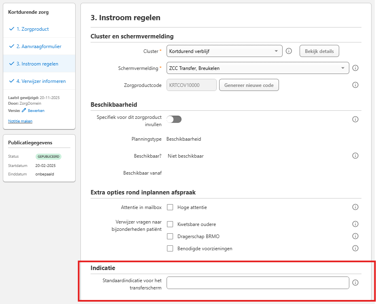The width and height of the screenshot is (376, 304).
Task: Enable the Kwetsbare oudere checkbox
Action: (170, 224)
